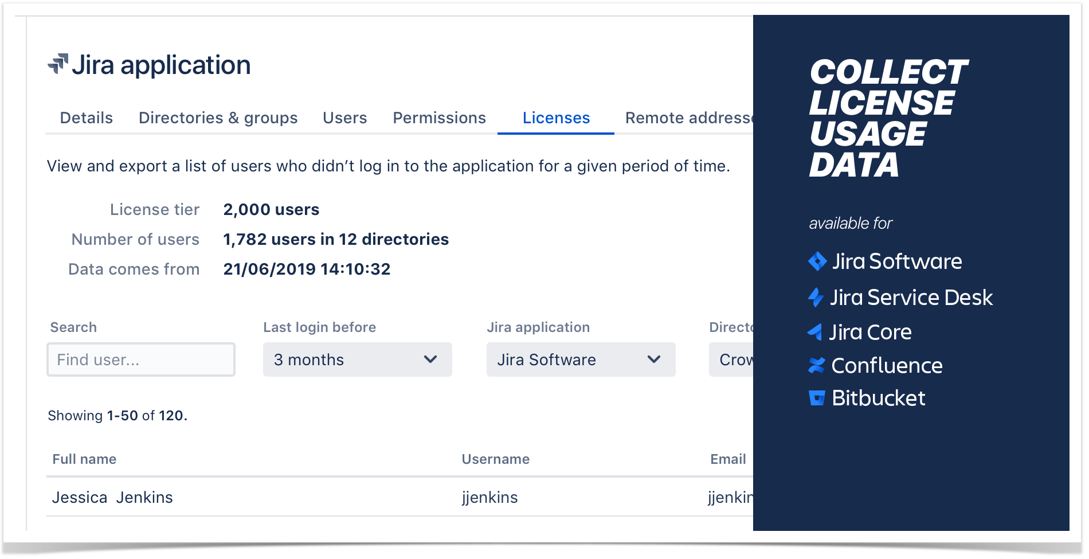This screenshot has width=1089, height=559.
Task: Click the Jira Core icon
Action: [x=815, y=332]
